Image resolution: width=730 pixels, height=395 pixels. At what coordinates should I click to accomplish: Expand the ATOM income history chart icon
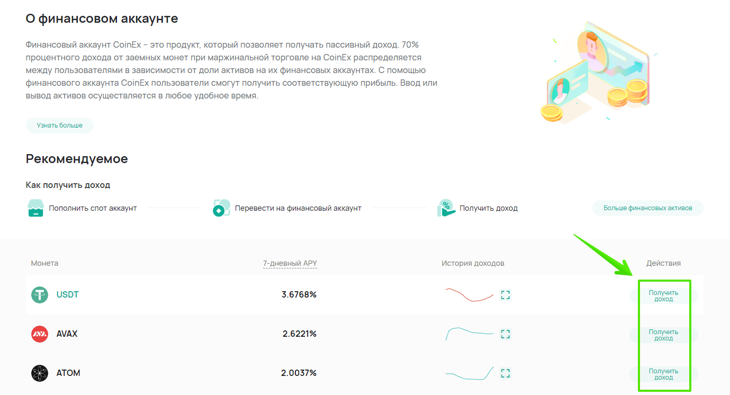pyautogui.click(x=506, y=373)
